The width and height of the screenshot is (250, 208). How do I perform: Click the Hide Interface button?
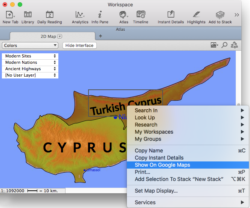pyautogui.click(x=79, y=45)
